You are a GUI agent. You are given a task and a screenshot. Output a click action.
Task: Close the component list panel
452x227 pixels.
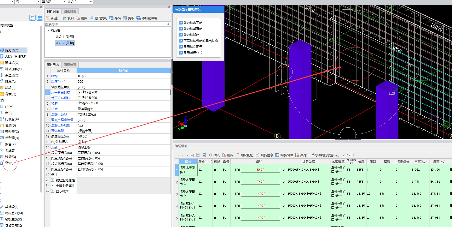pyautogui.click(x=169, y=7)
